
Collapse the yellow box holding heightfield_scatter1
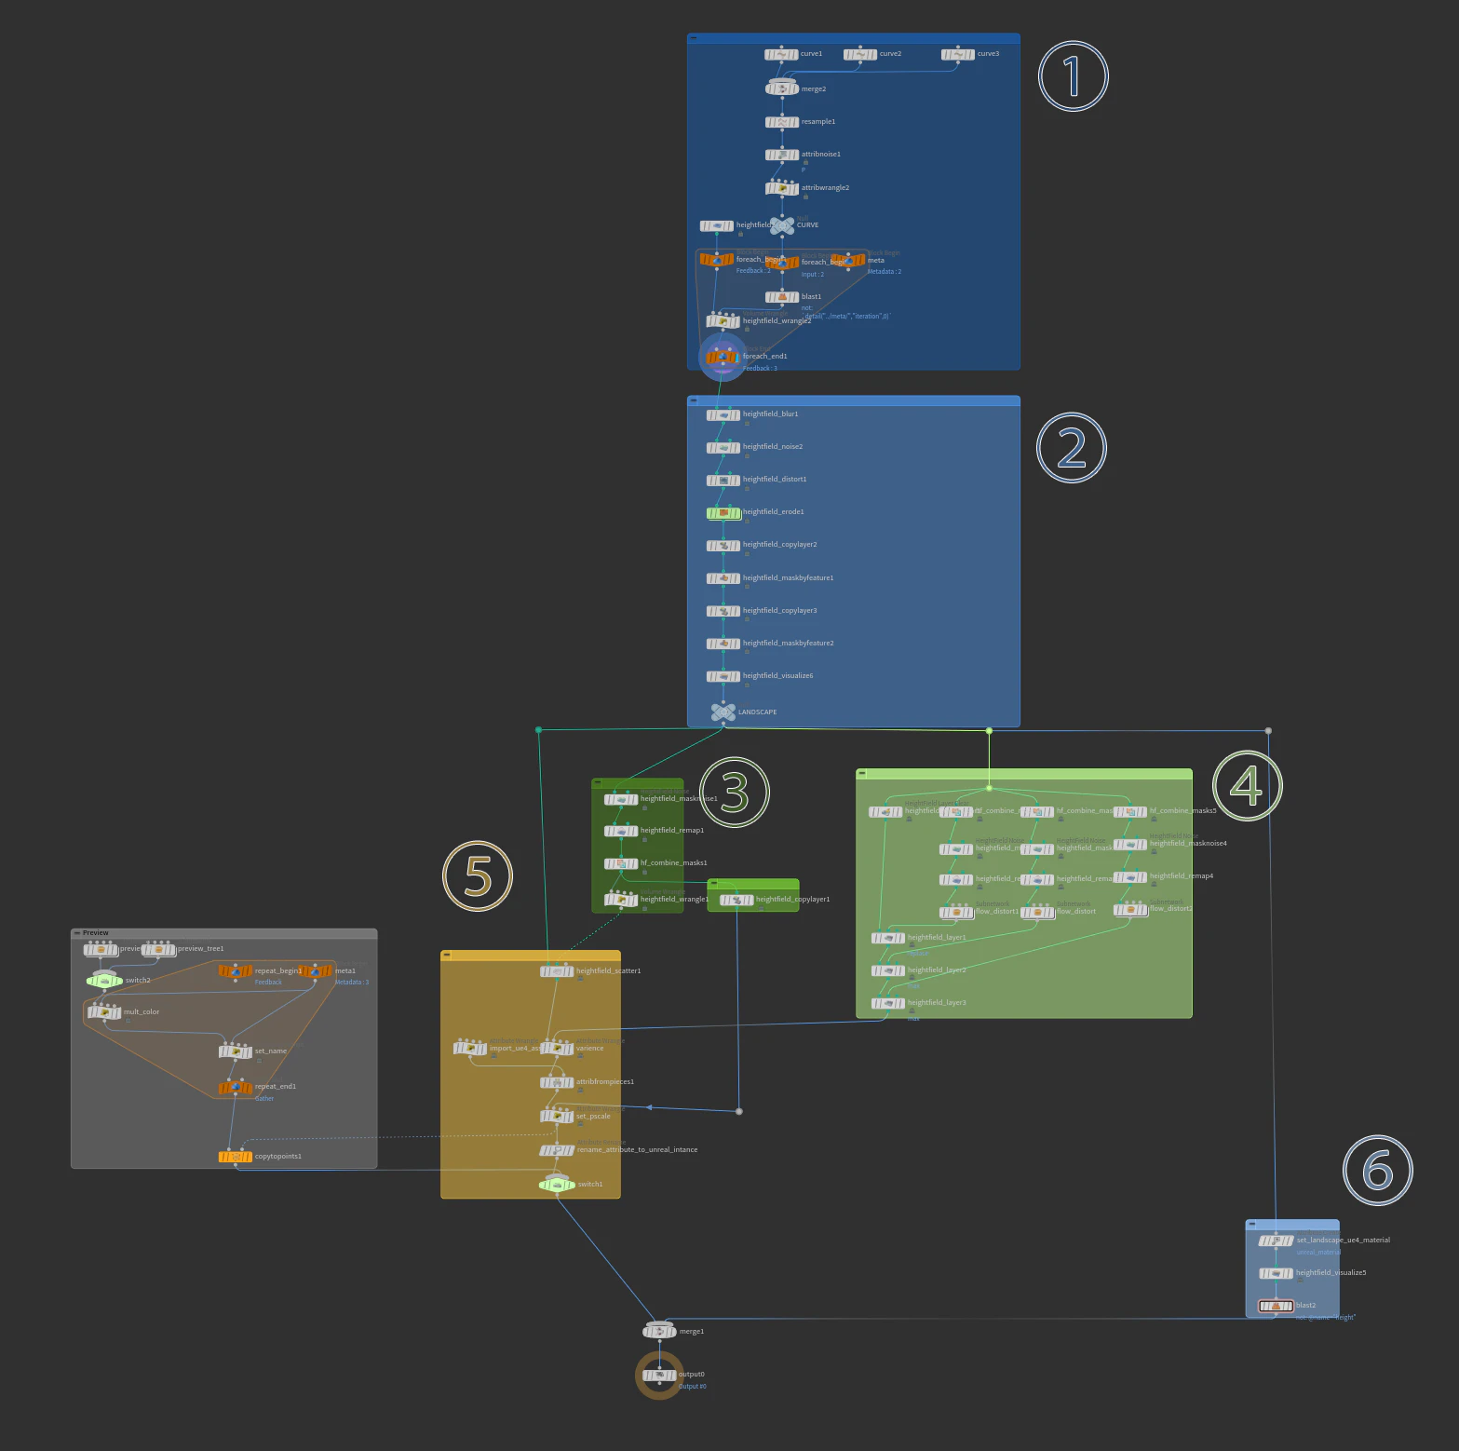tap(447, 956)
